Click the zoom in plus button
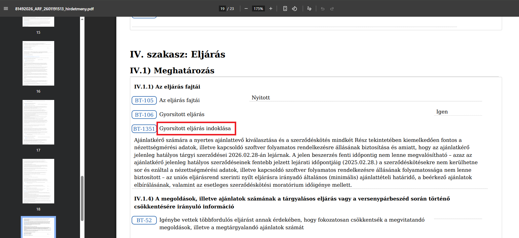519x238 pixels. [271, 9]
